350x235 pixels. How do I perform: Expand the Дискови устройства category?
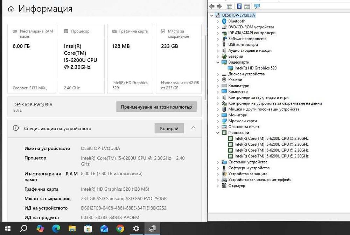[x=218, y=74]
